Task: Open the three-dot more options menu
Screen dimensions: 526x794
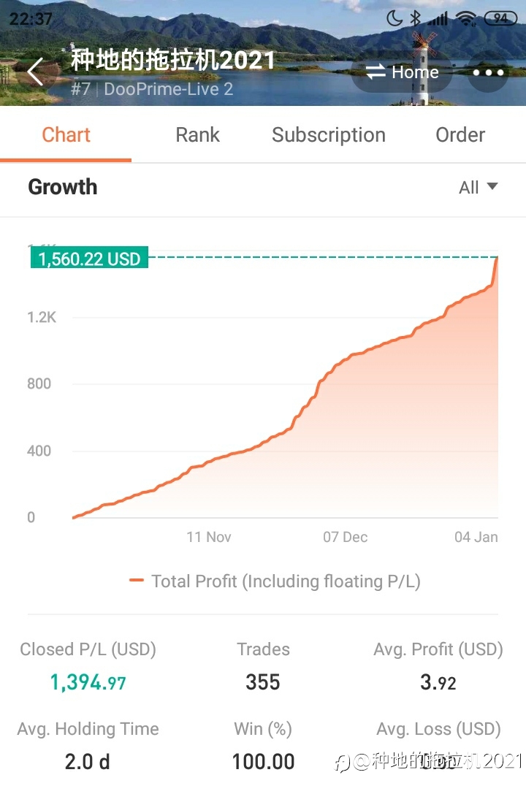Action: coord(487,72)
